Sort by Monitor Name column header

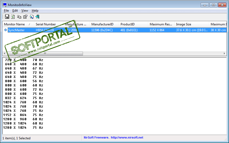click(18, 24)
